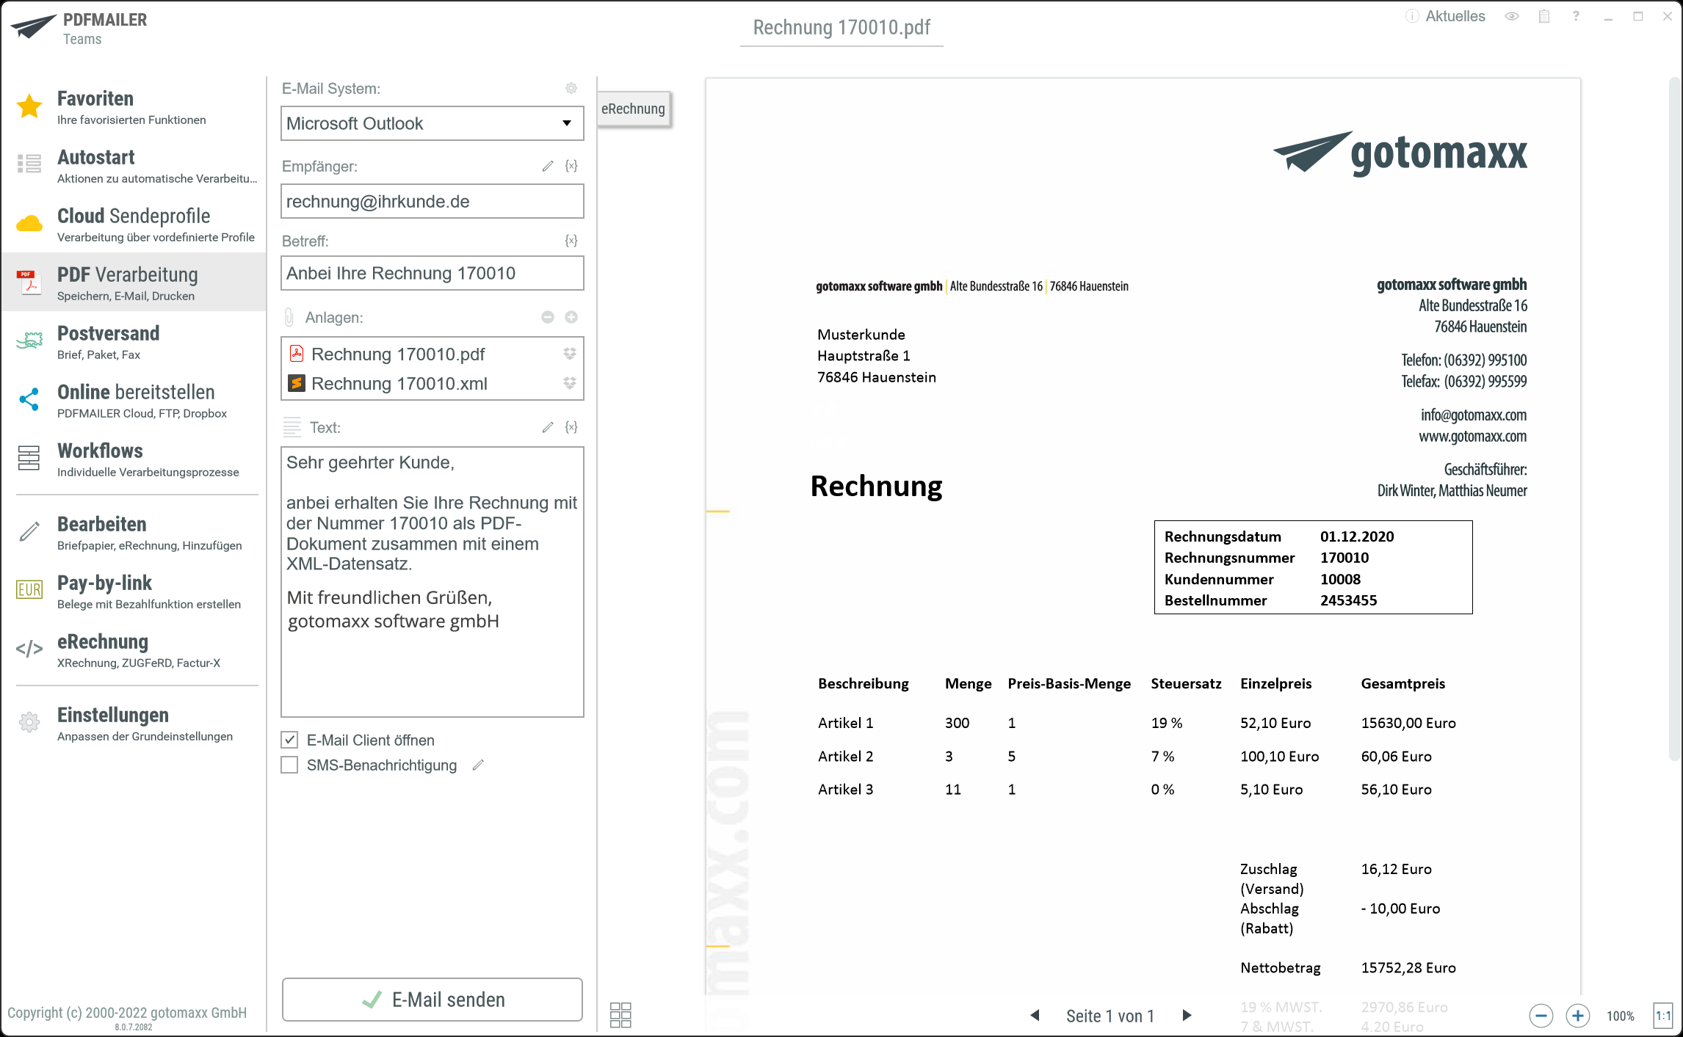Image resolution: width=1683 pixels, height=1037 pixels.
Task: Enable the SMS-Benachrichtigung checkbox
Action: pos(290,765)
